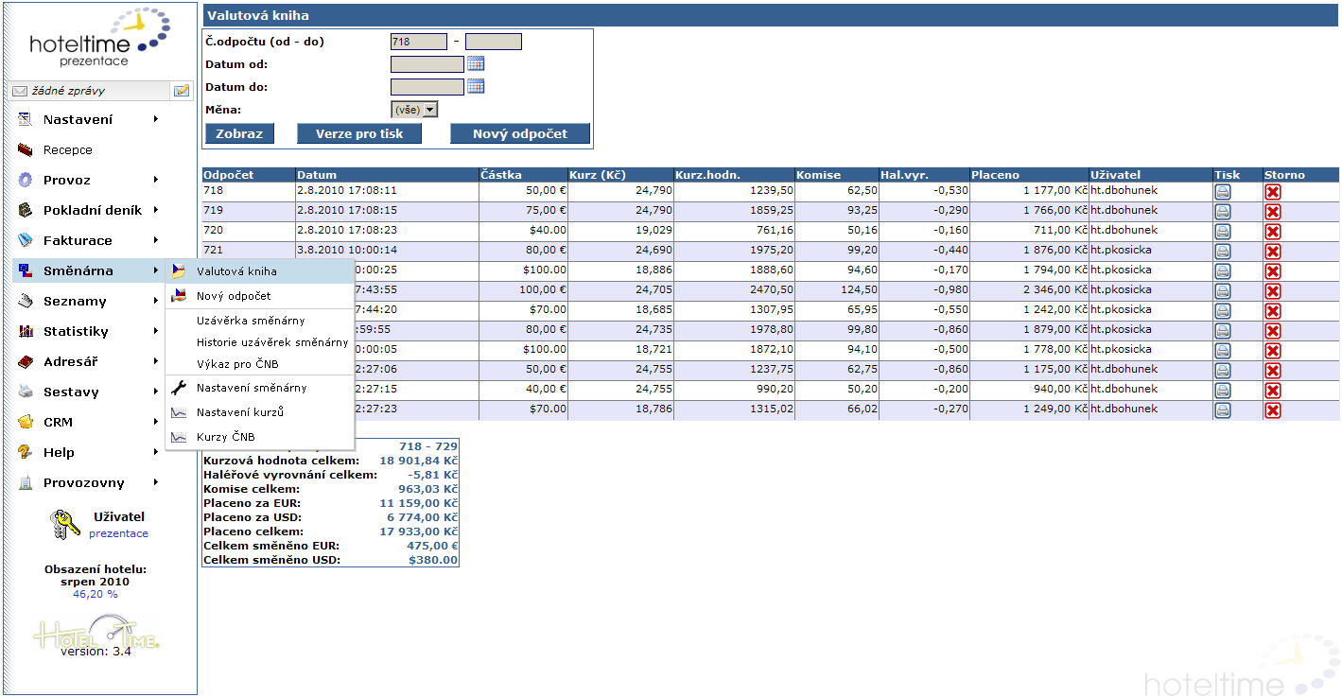The width and height of the screenshot is (1342, 697).
Task: Open the Měna currency dropdown
Action: point(414,110)
